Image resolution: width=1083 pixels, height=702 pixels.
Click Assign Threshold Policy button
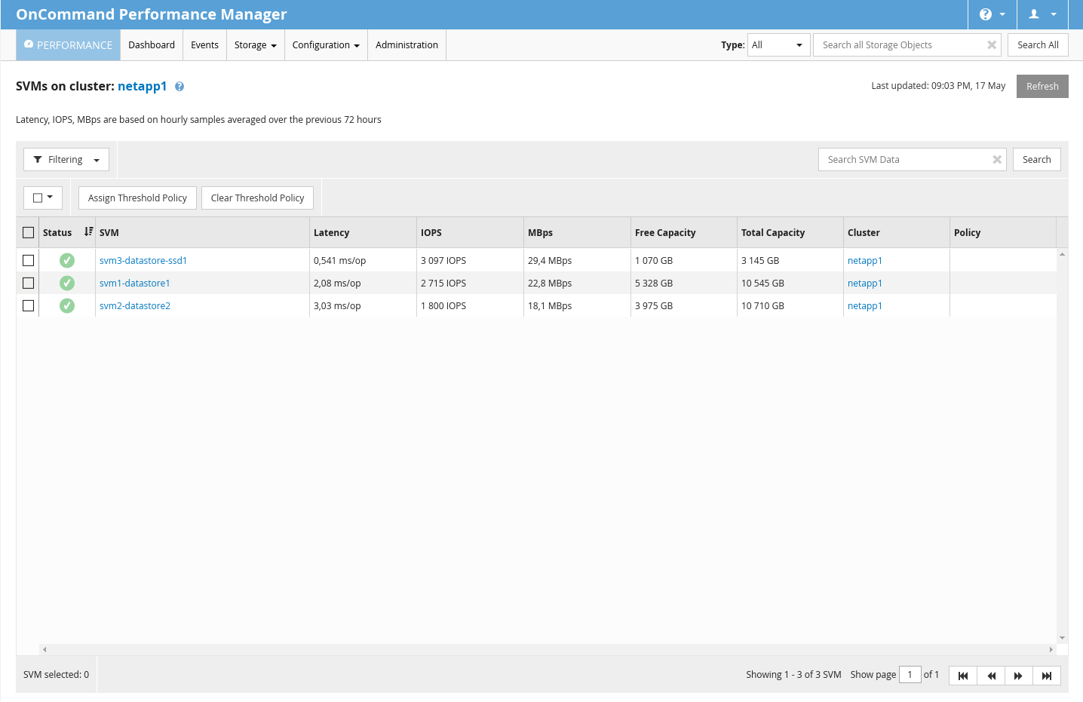coord(137,198)
